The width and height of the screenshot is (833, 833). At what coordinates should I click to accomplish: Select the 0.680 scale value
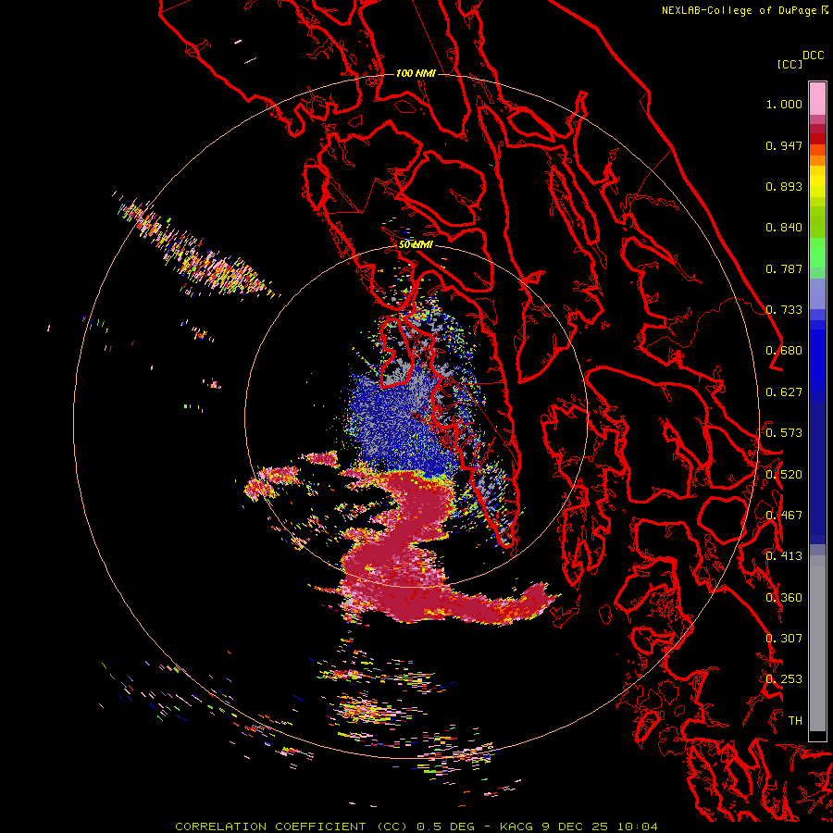tap(784, 351)
